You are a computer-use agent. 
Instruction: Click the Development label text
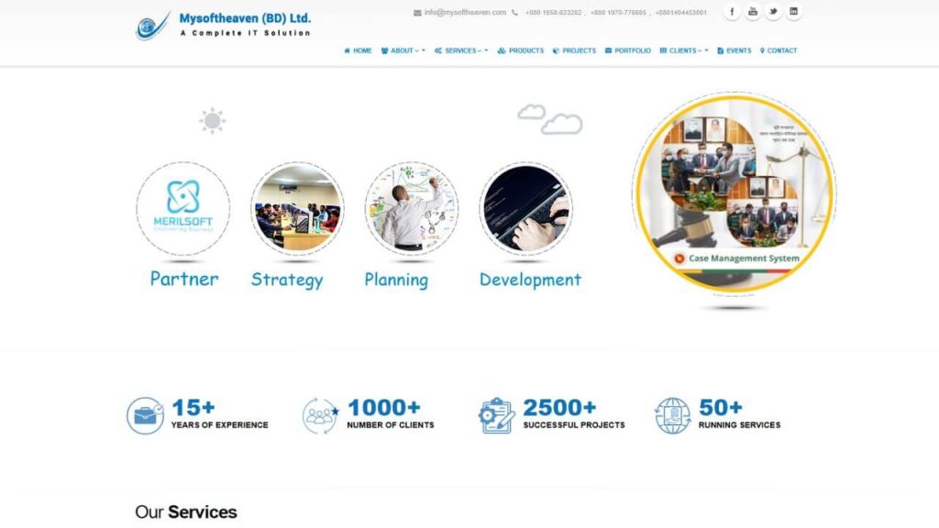[x=530, y=280]
